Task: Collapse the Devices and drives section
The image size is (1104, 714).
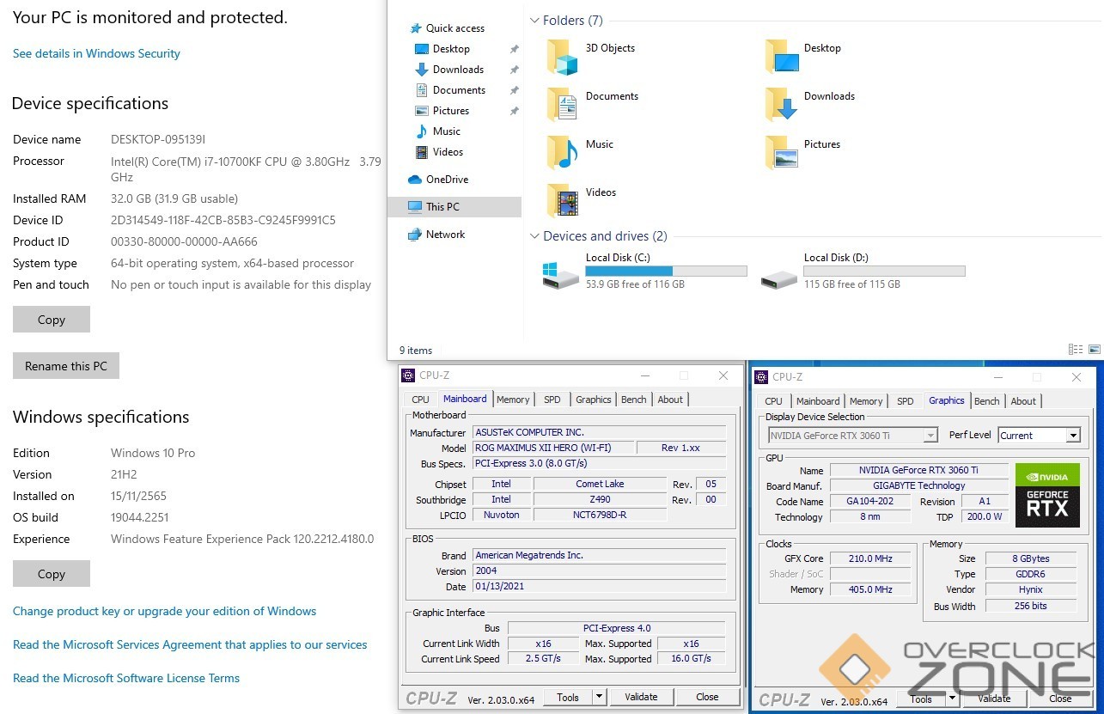Action: tap(534, 236)
